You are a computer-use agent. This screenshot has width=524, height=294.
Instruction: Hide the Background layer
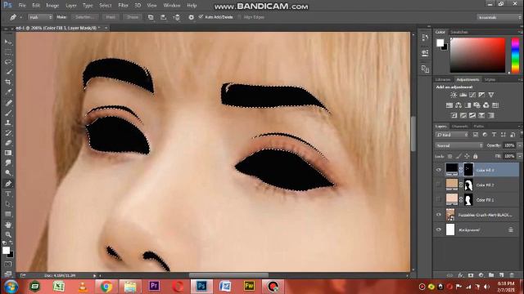(439, 229)
